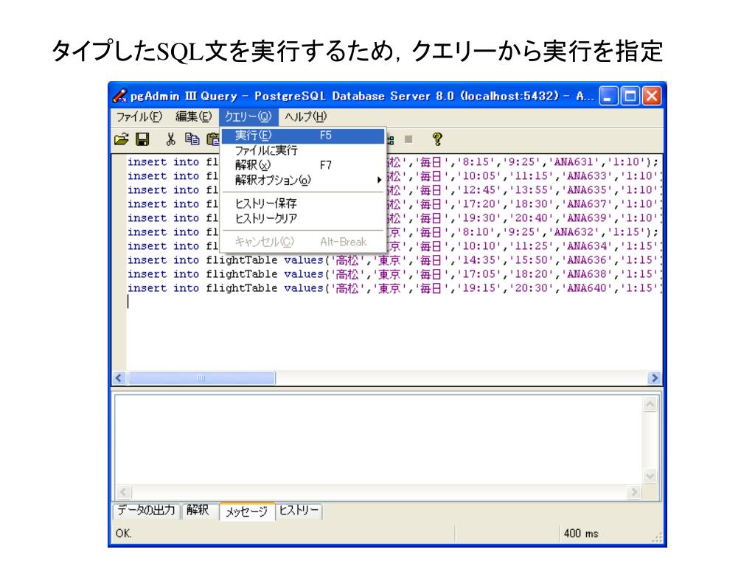
Task: Expand the 解釈オプション(o) submenu
Action: (x=303, y=180)
